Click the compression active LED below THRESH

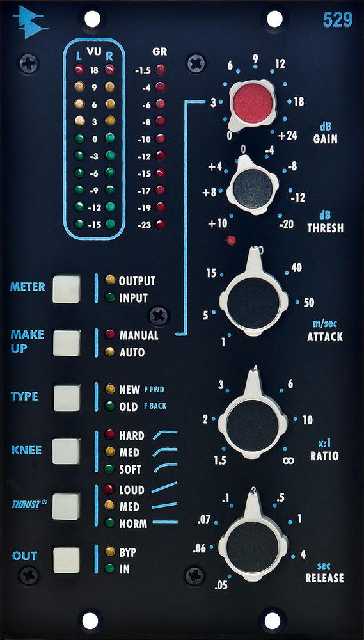231,240
